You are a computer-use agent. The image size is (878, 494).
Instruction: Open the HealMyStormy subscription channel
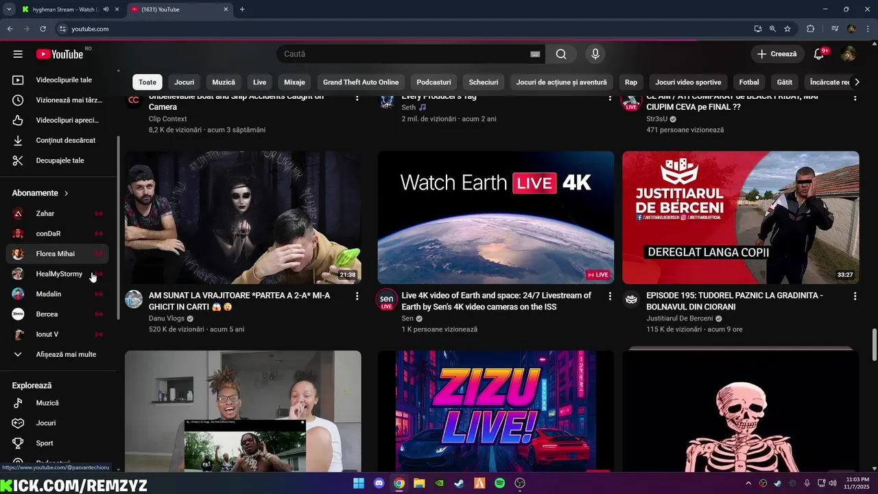57,274
